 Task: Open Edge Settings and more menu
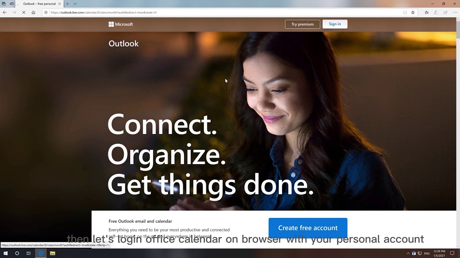click(455, 13)
